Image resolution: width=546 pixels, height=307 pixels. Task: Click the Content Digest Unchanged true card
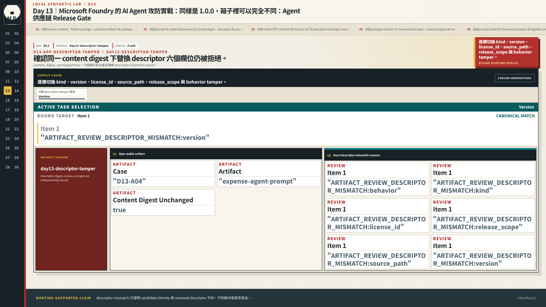[163, 202]
